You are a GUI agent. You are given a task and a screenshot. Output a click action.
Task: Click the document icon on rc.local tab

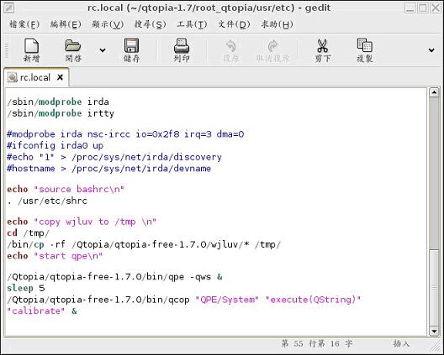(x=12, y=77)
